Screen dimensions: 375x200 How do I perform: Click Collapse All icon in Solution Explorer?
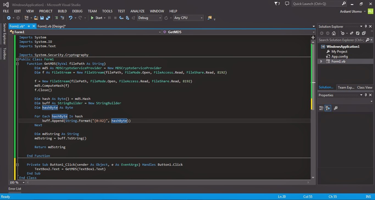(364, 33)
